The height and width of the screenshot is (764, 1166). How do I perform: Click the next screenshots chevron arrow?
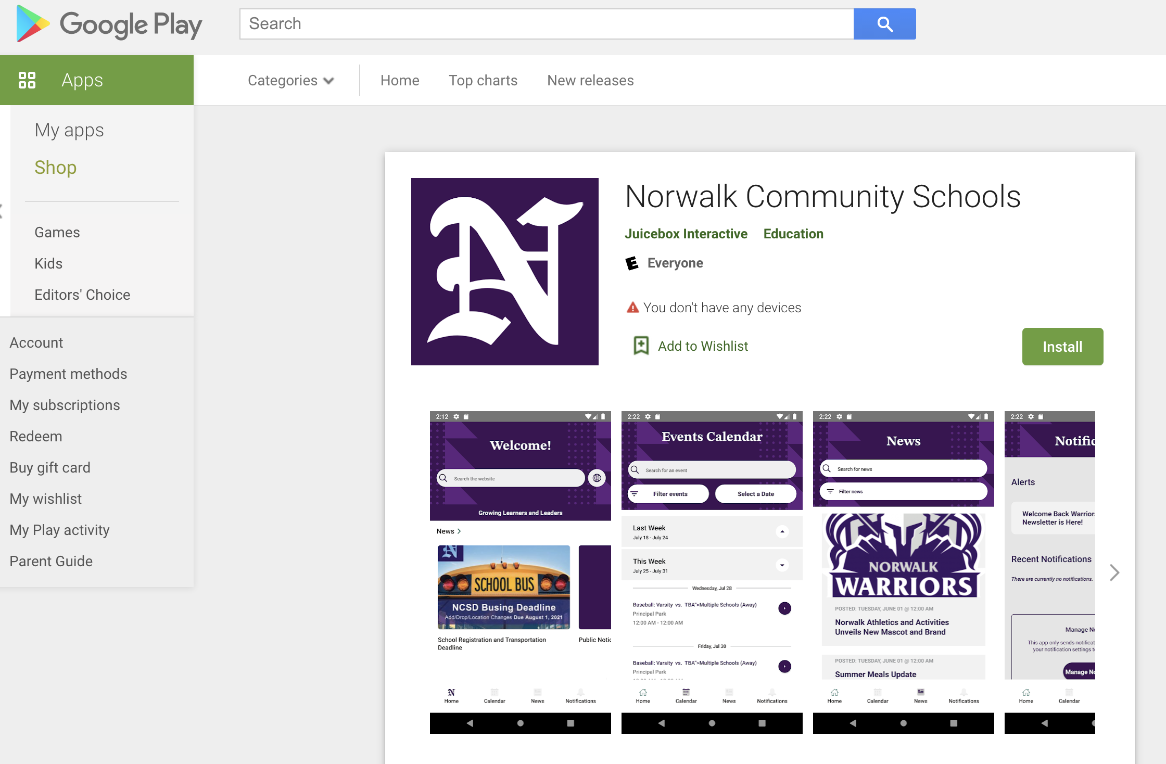coord(1114,572)
